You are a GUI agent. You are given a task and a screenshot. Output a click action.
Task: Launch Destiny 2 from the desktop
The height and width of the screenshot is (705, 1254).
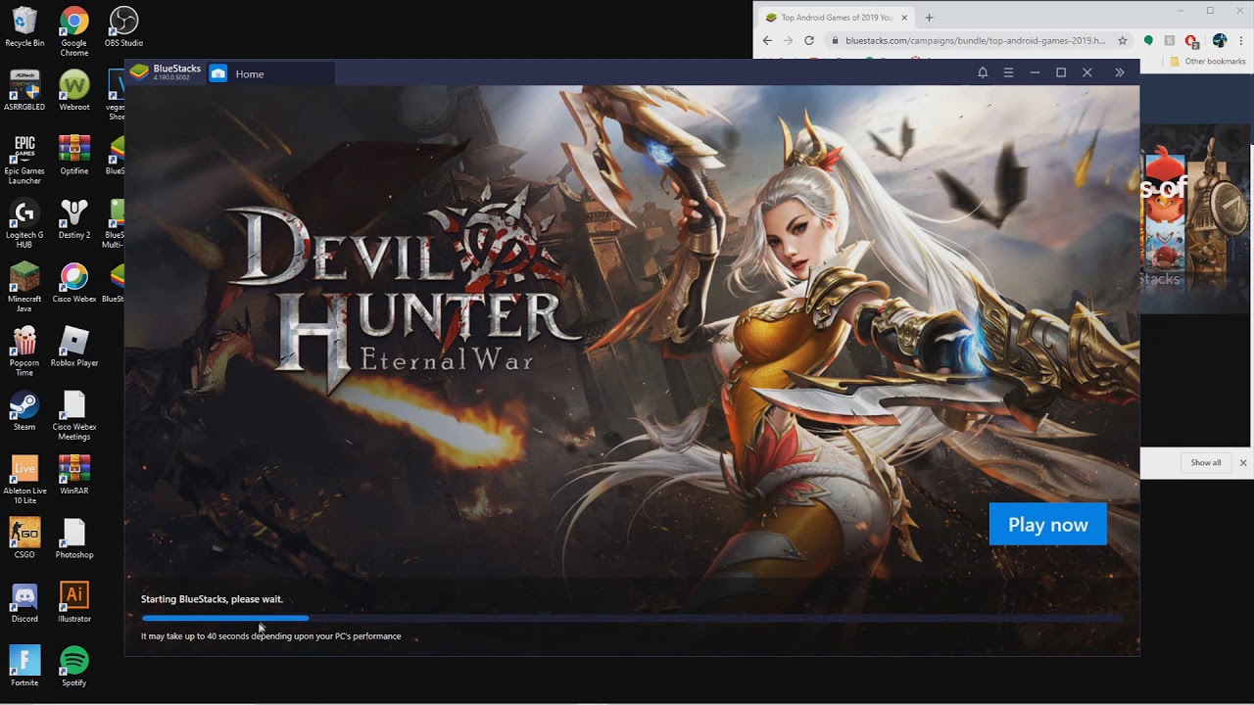74,218
